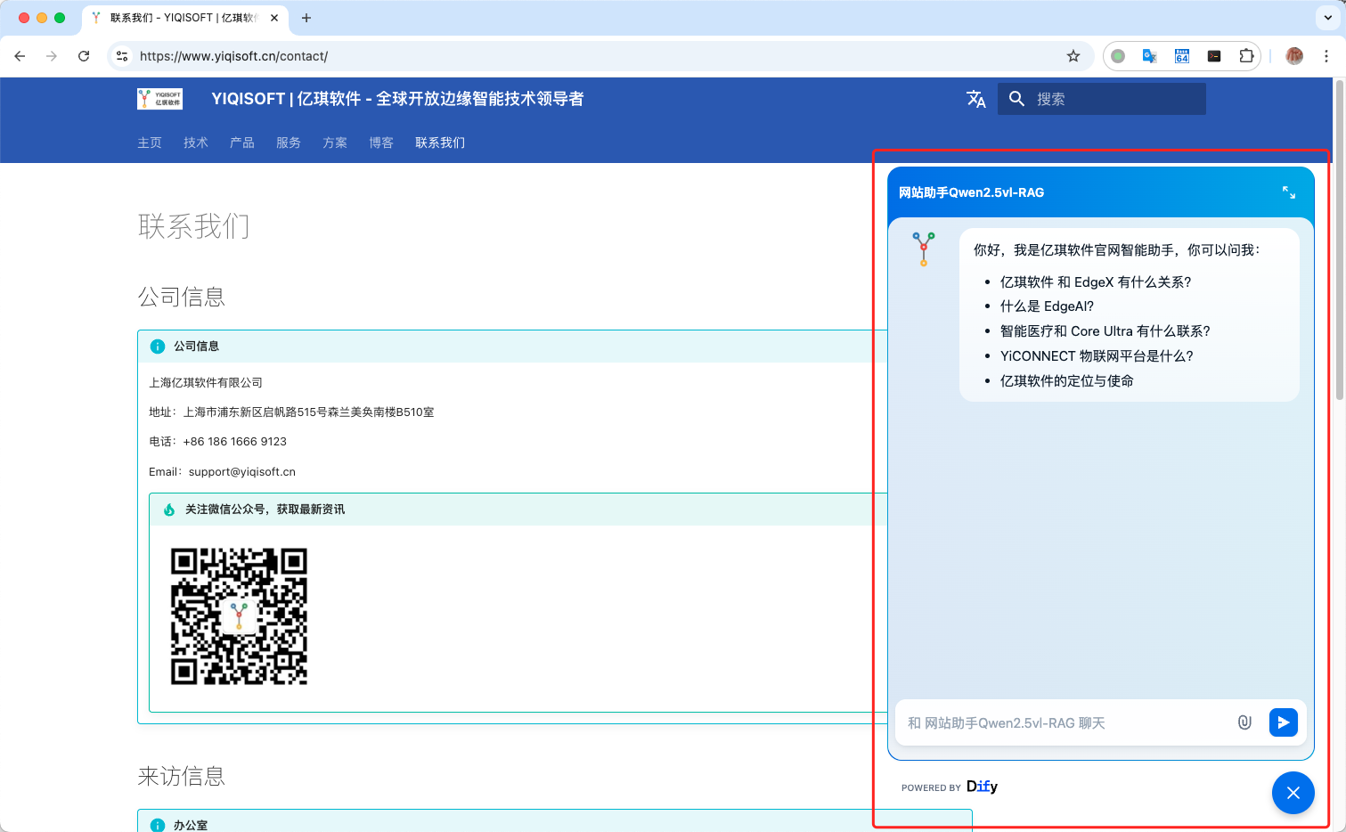Type in the chat message input field
The width and height of the screenshot is (1346, 832).
point(1065,722)
